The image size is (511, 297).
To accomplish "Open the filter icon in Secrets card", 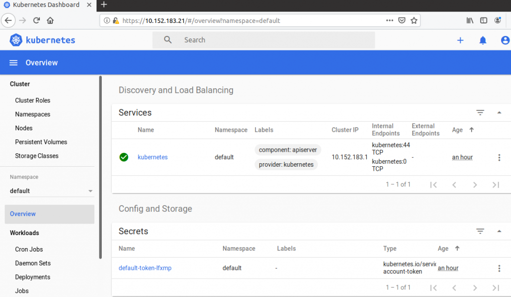I will [480, 231].
